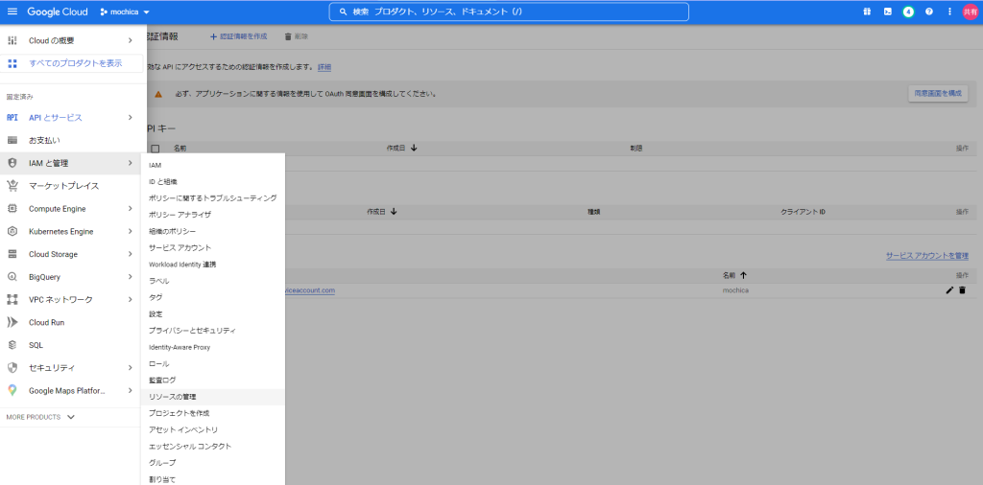Click the three-dot more options icon
983x485 pixels.
(x=949, y=12)
